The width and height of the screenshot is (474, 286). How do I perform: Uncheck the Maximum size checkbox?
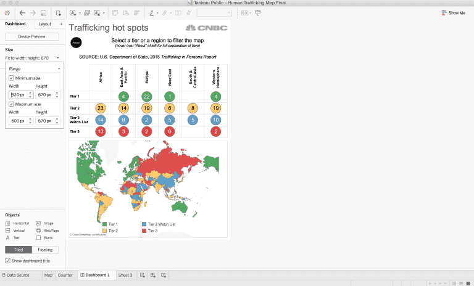11,104
